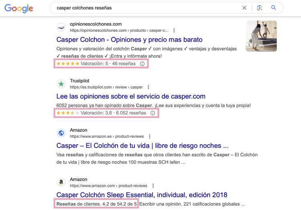Click the Valoración: 3,6 · 6.052 reseñas rating text
Image resolution: width=301 pixels, height=210 pixels.
point(113,113)
